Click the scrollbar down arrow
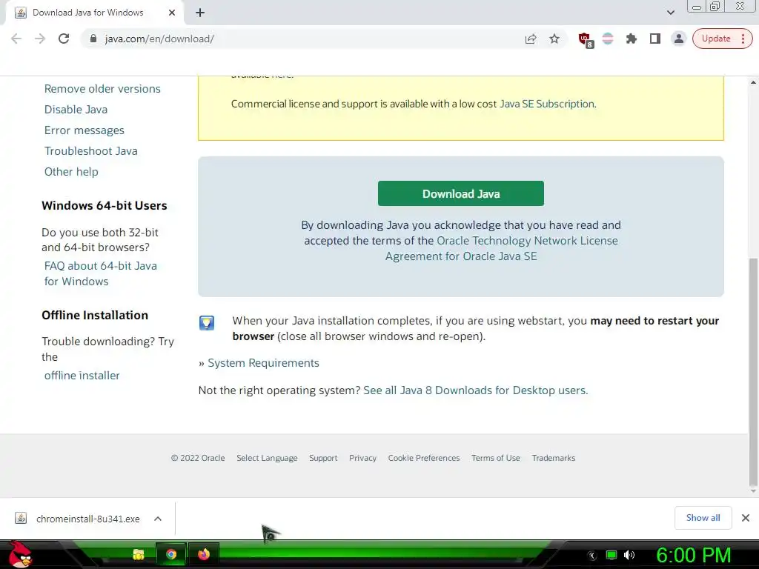This screenshot has height=569, width=759. 753,491
